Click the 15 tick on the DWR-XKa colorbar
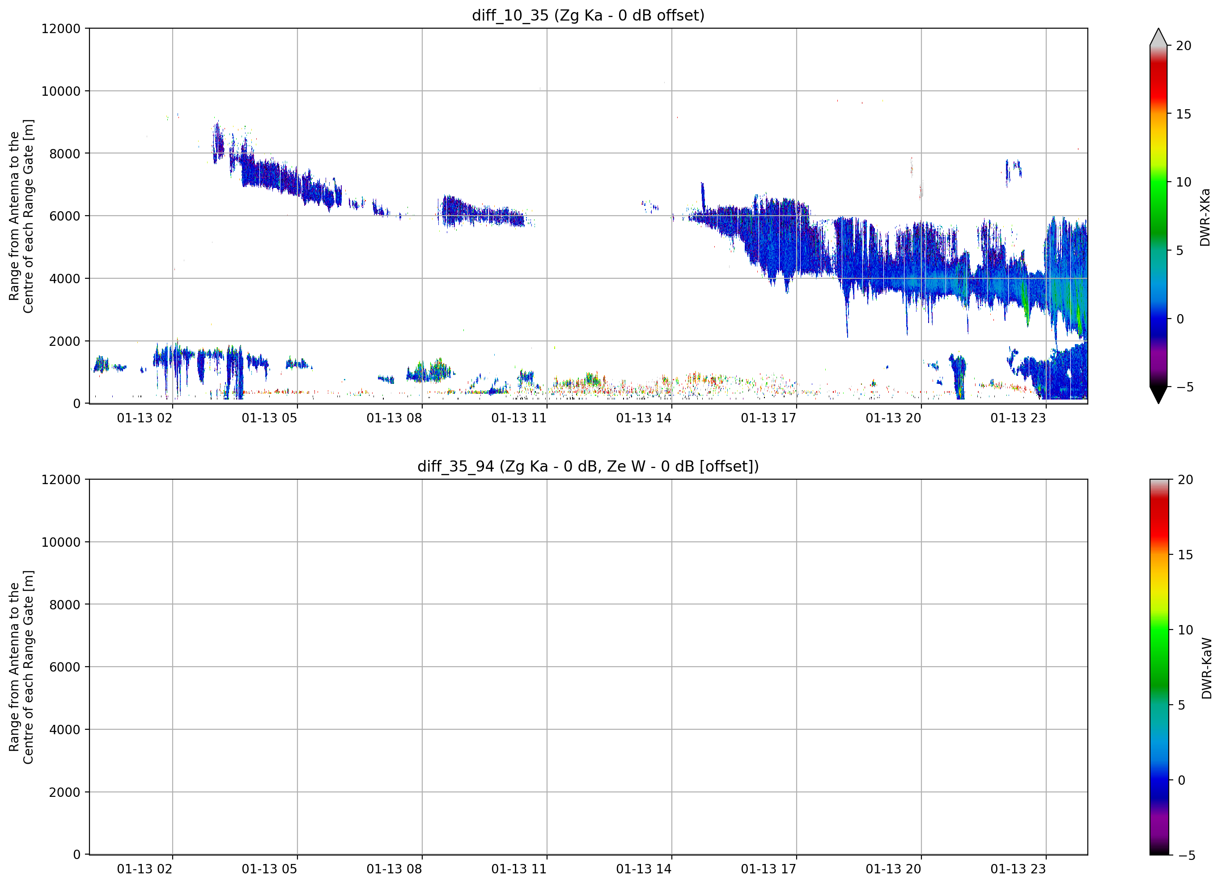Viewport: 1222px width, 885px height. (1183, 114)
